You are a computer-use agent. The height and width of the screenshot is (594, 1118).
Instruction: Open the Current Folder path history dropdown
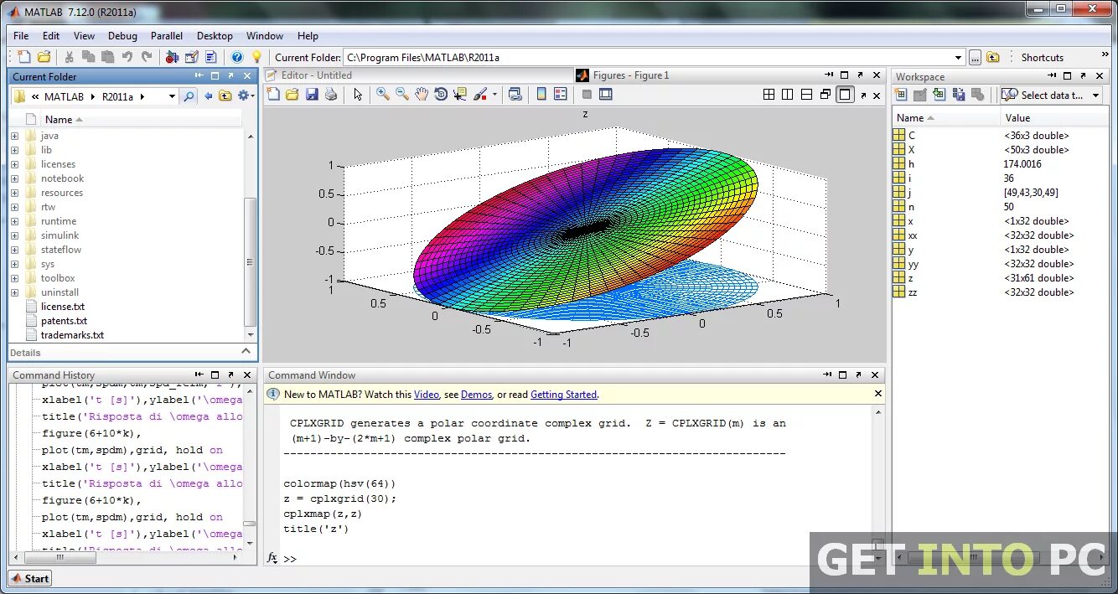(959, 57)
